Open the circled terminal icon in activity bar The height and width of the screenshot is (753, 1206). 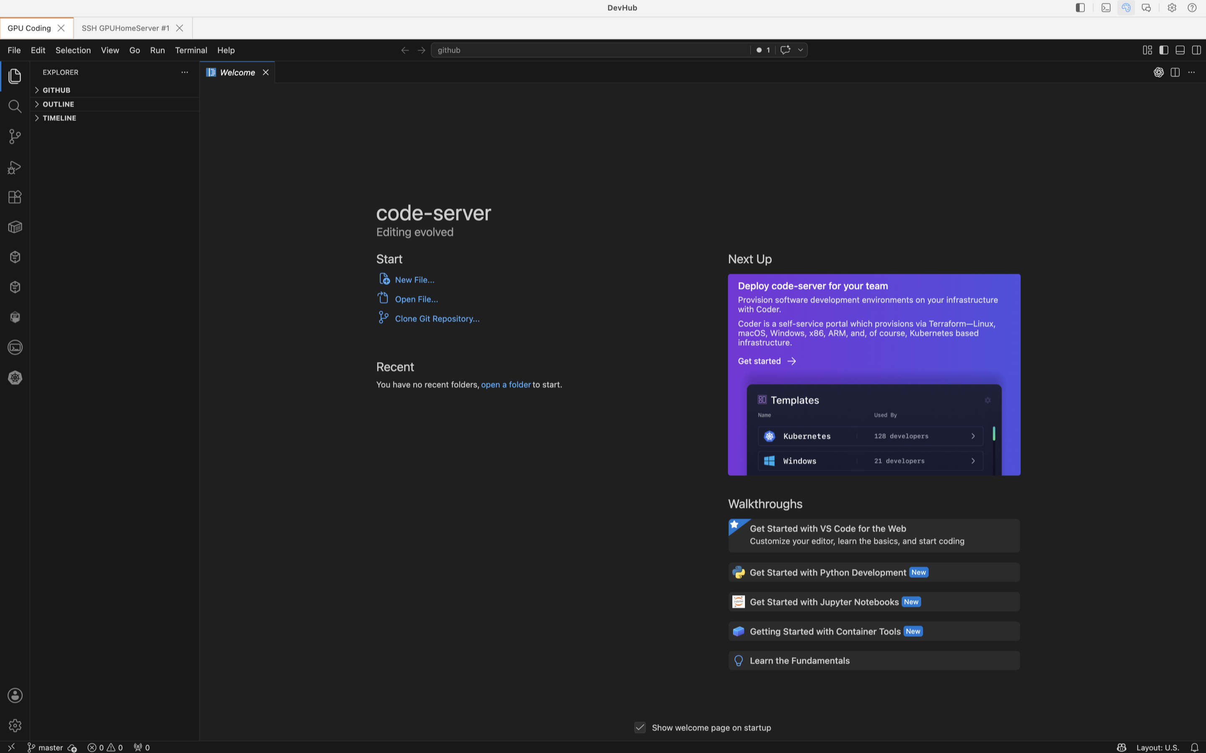tap(15, 347)
